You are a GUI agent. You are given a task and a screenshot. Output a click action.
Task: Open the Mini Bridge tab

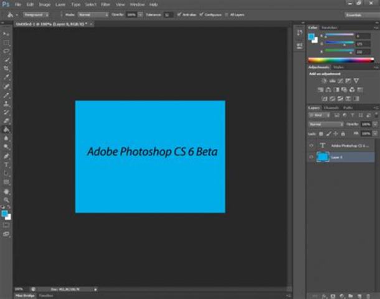point(25,296)
